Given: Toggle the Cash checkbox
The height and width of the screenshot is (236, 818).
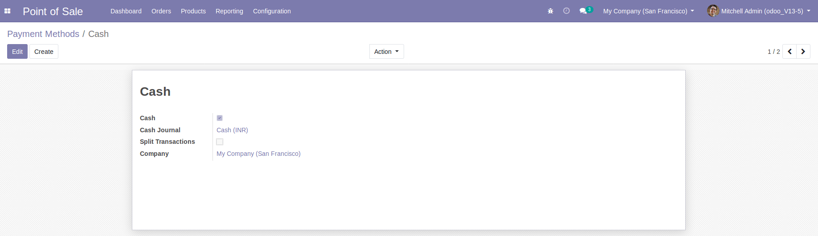Looking at the screenshot, I should point(220,118).
